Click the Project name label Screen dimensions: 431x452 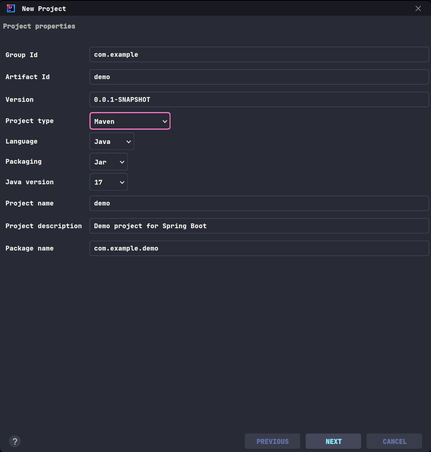click(x=30, y=203)
